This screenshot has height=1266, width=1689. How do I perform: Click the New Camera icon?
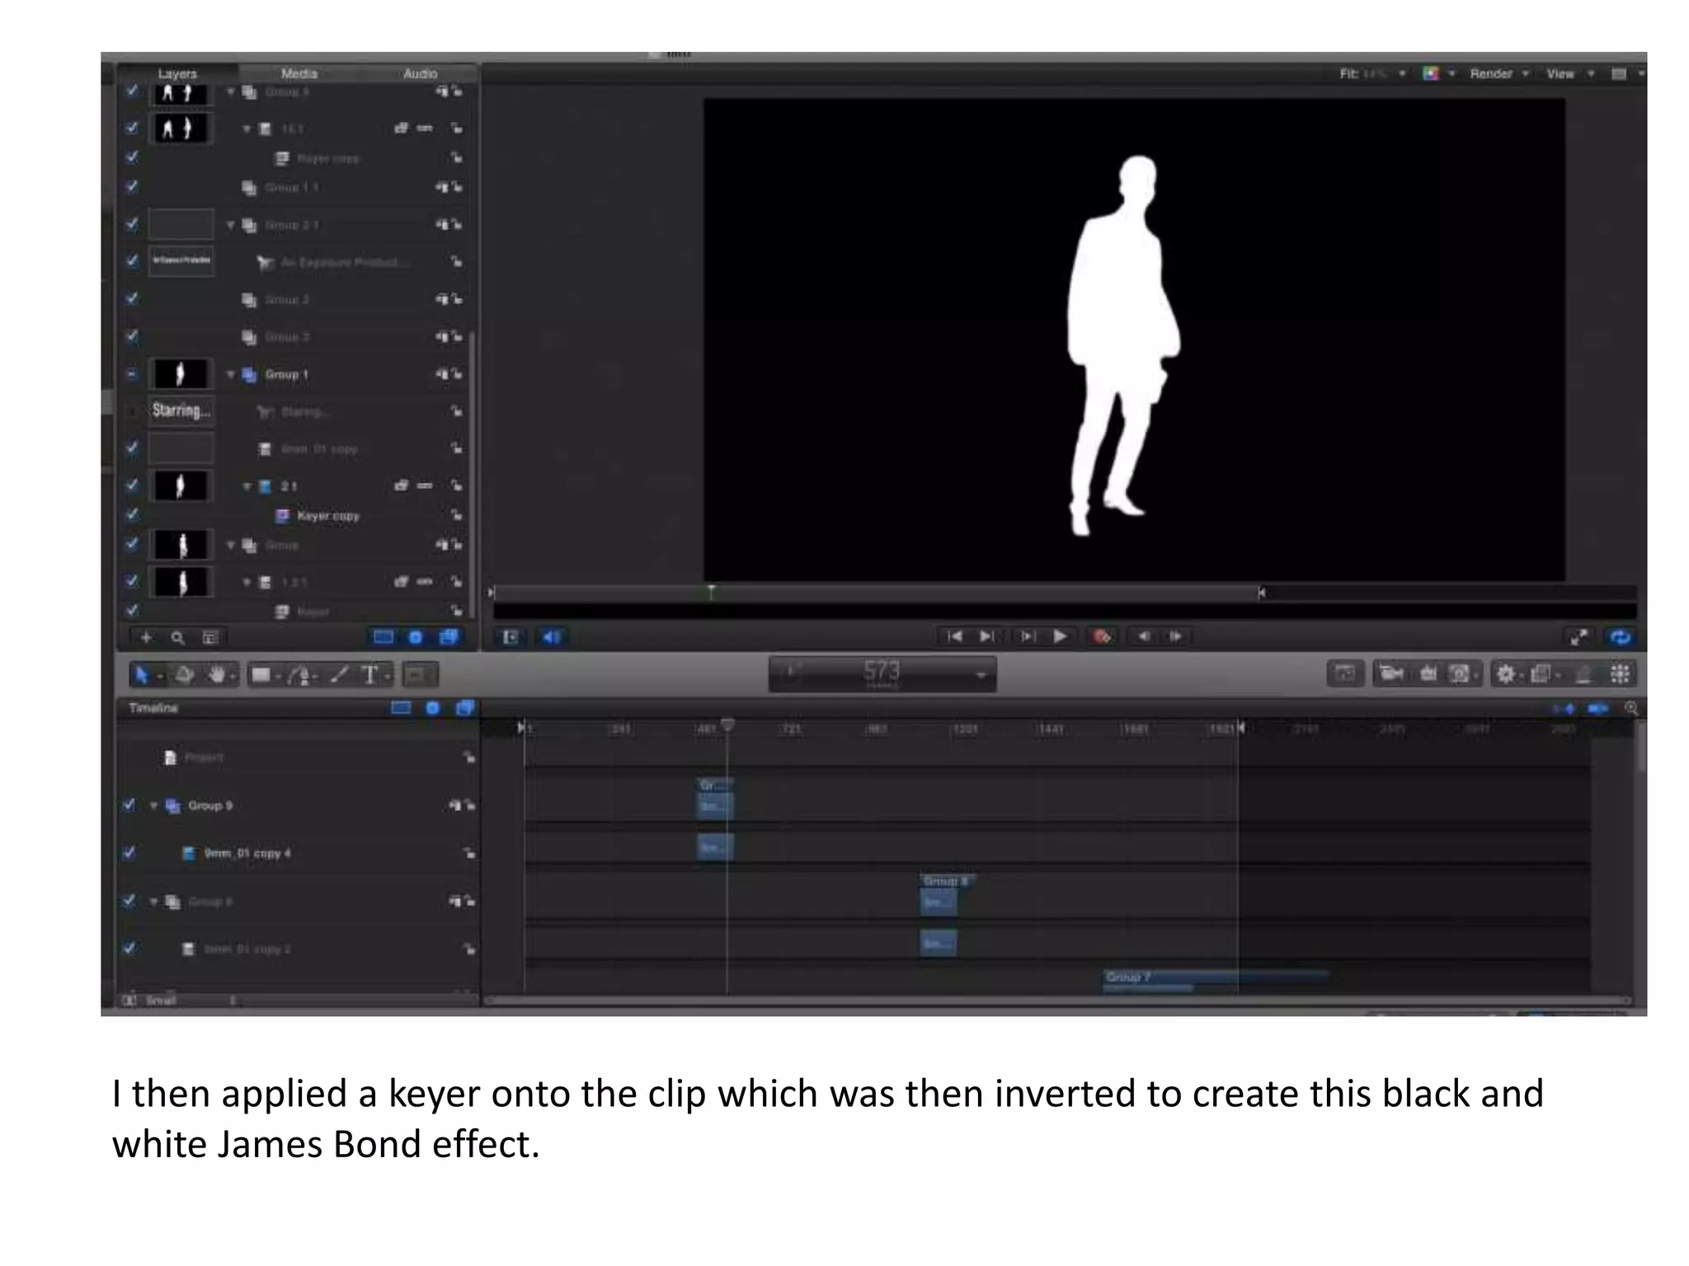coord(1391,674)
